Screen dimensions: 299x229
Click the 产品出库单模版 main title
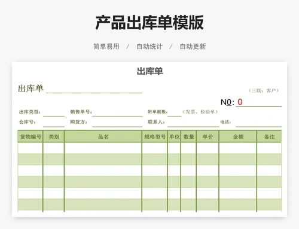coord(149,22)
